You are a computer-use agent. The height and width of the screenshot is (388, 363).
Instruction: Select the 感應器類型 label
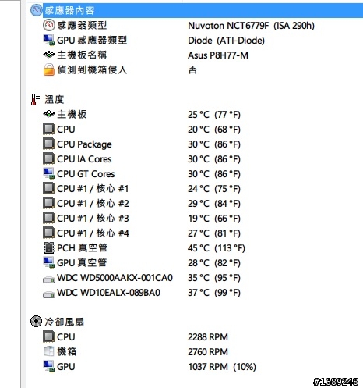click(82, 25)
